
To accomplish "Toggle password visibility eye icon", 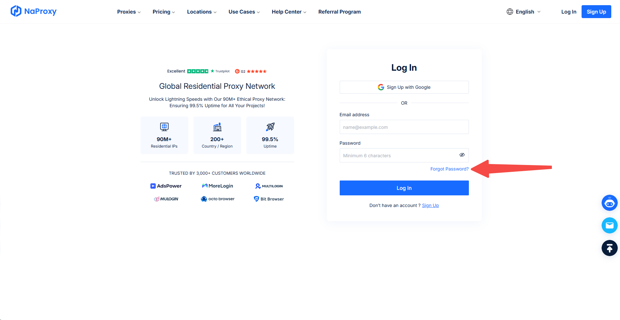I will pyautogui.click(x=462, y=155).
